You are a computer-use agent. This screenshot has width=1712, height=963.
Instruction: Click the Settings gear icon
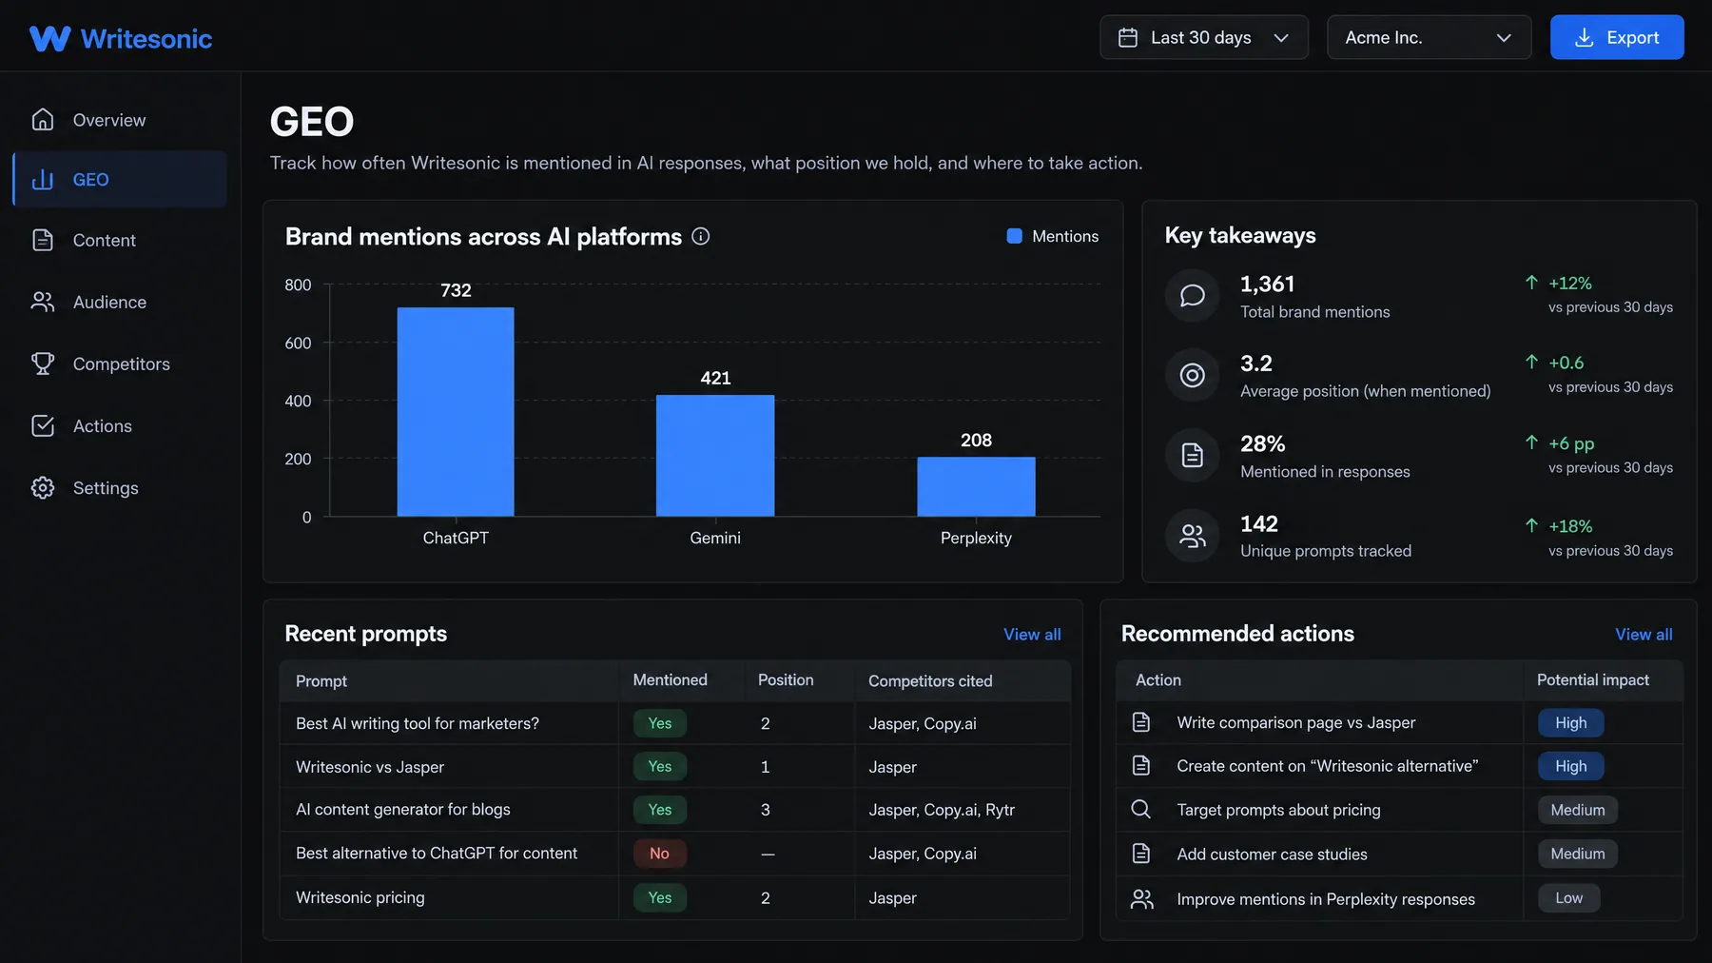pos(43,487)
